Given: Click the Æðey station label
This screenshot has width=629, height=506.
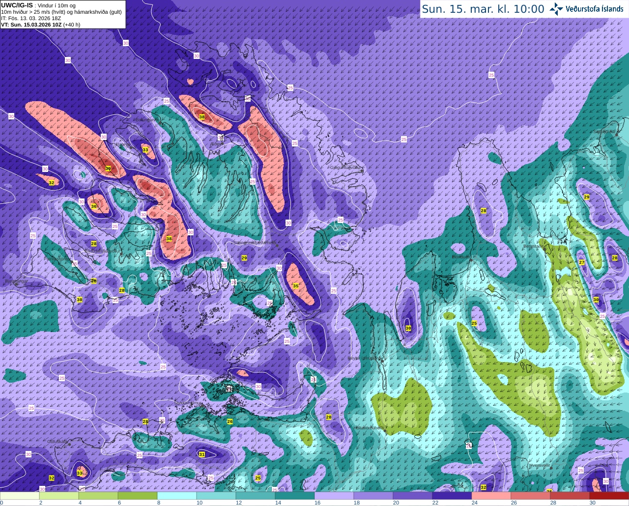Looking at the screenshot, I should tap(217, 144).
